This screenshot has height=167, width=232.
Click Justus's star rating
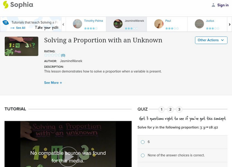pos(213,28)
